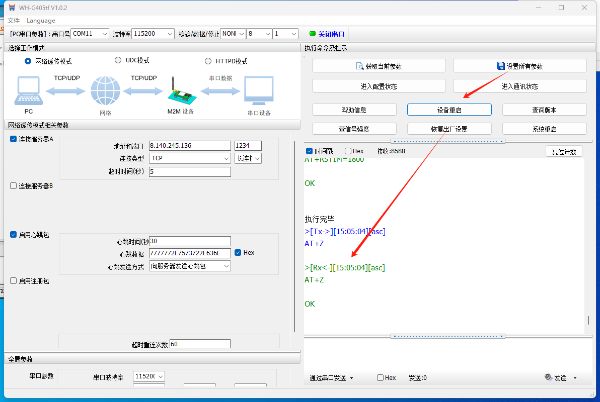Open the 文件 menu

point(14,21)
